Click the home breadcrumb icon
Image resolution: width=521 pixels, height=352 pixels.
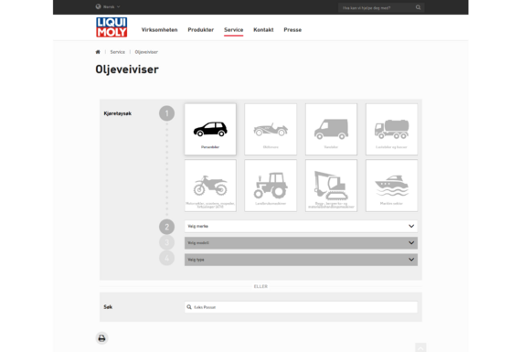click(98, 52)
